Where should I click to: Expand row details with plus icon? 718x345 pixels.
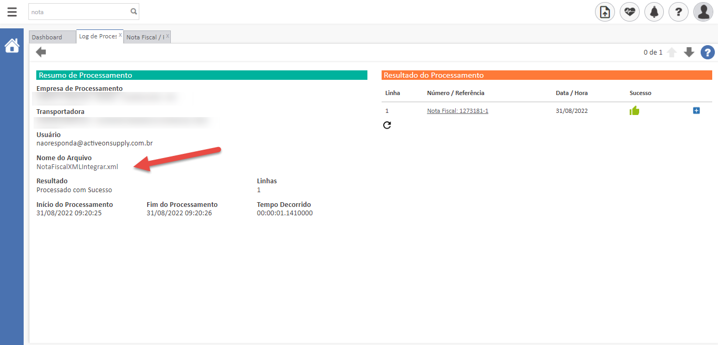696,111
